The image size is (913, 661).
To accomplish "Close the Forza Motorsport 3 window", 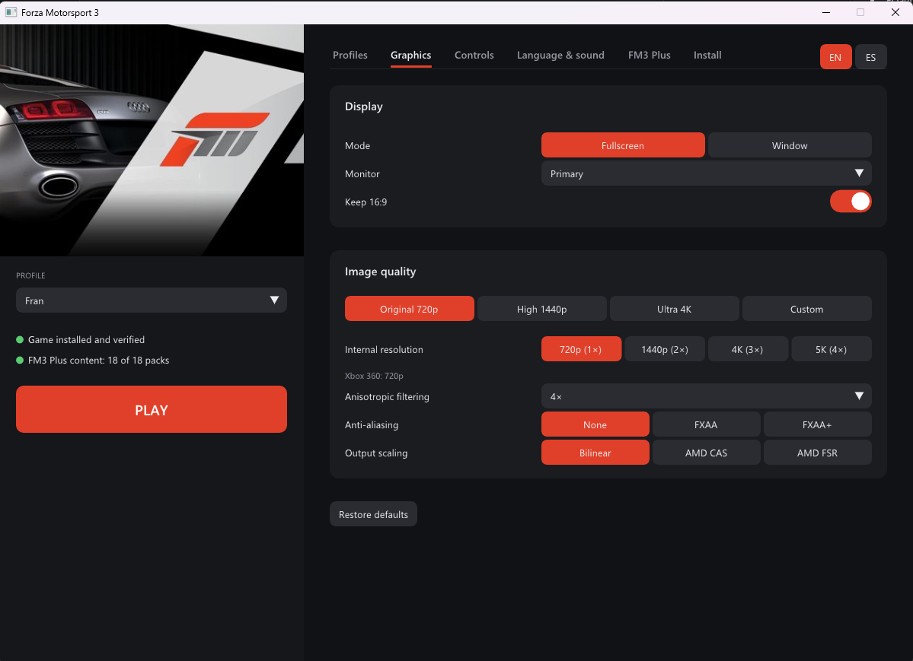I will click(x=895, y=12).
